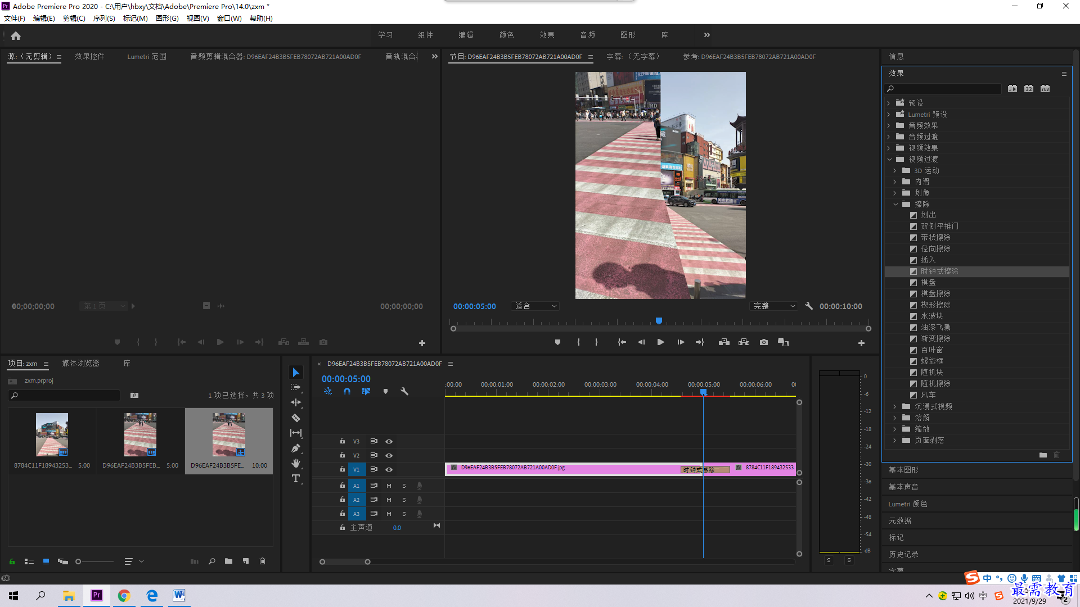Export frame with camera icon in program monitor
The height and width of the screenshot is (607, 1080).
(764, 342)
